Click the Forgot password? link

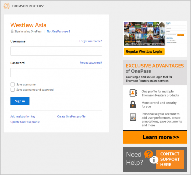click(91, 63)
